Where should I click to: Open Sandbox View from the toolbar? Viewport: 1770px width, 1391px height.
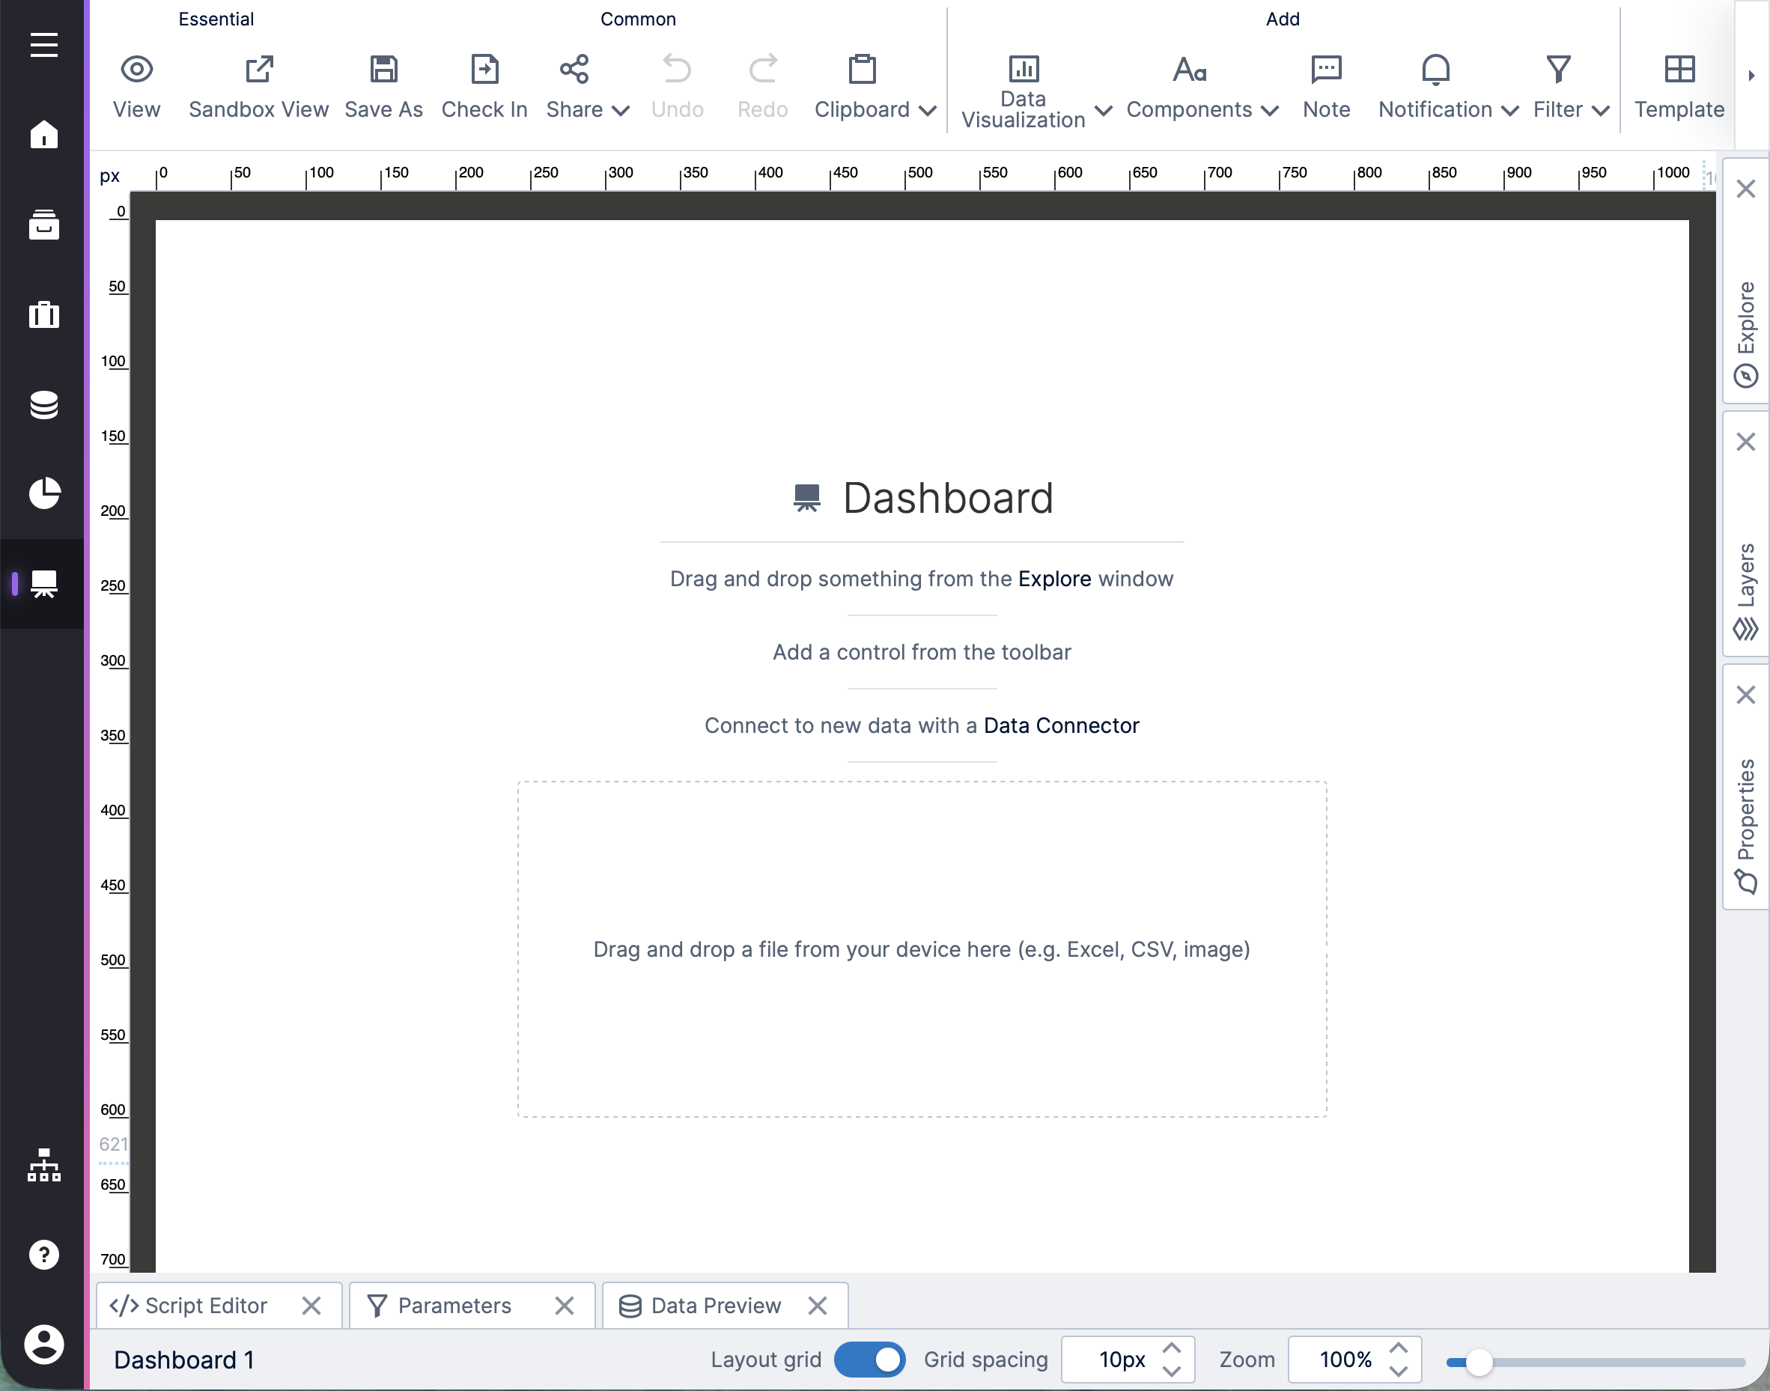(x=259, y=86)
